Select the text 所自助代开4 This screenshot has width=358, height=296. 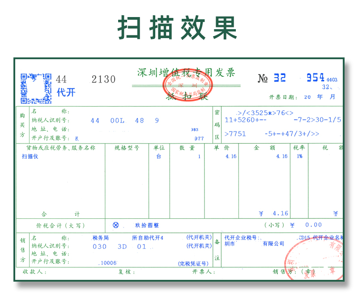148,238
